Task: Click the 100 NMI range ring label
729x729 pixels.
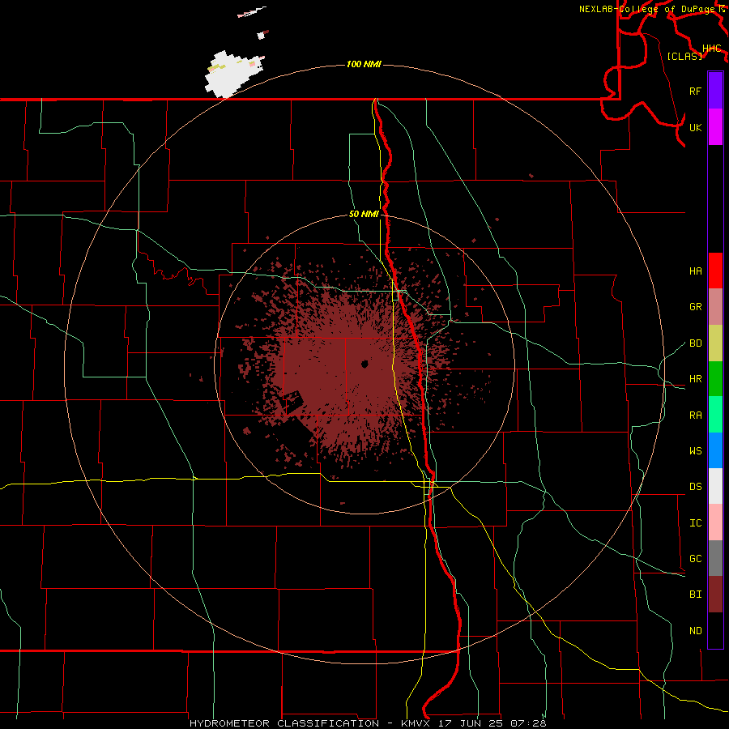Action: 364,64
